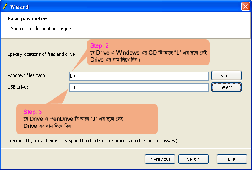The width and height of the screenshot is (252, 170).
Task: Click the Exit button
Action: (232, 159)
